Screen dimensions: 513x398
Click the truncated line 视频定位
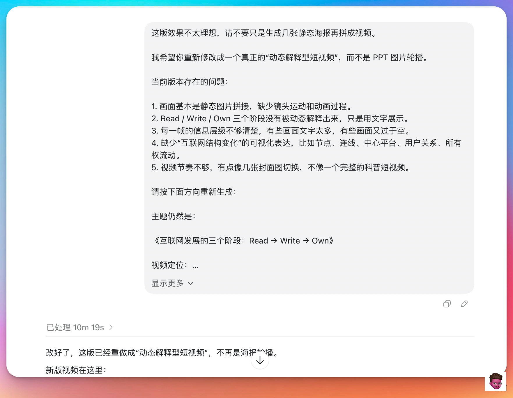(175, 265)
